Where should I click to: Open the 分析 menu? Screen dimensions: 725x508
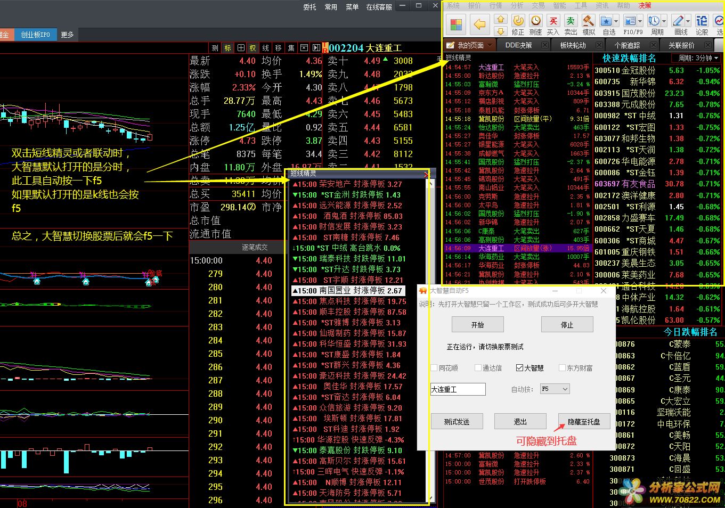(517, 5)
